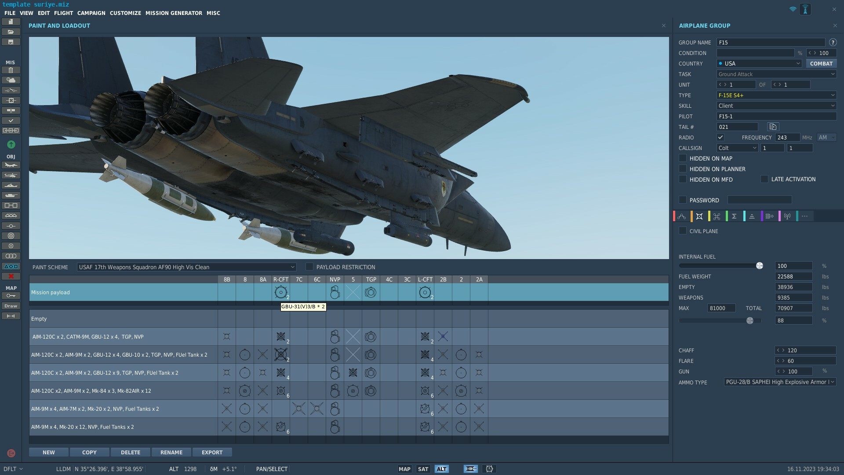The height and width of the screenshot is (475, 844).
Task: Enable the Payload Restriction checkbox
Action: (309, 267)
